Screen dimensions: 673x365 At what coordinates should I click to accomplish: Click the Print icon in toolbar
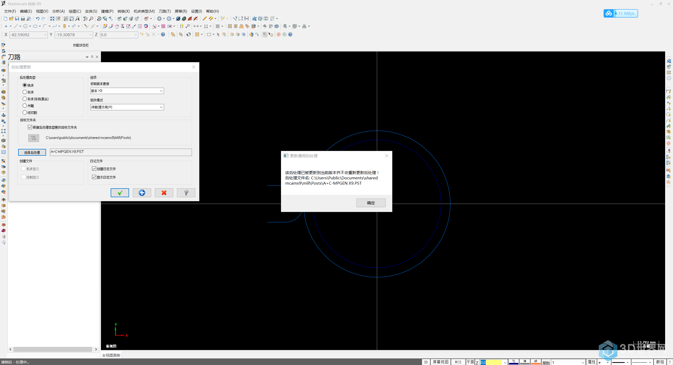tap(23, 19)
